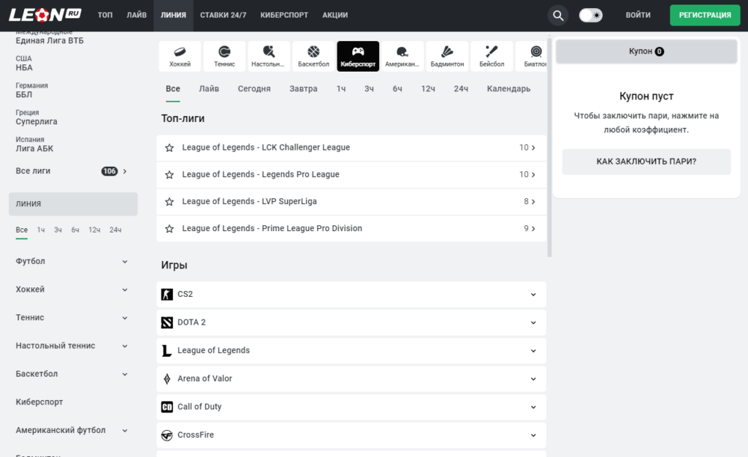The height and width of the screenshot is (457, 748).
Task: Click КАК ЗАКЛЮЧИТЬ ПАРИ? button
Action: [x=646, y=162]
